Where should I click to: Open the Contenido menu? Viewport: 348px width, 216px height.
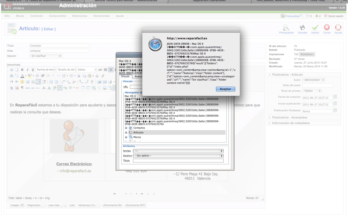36,16
